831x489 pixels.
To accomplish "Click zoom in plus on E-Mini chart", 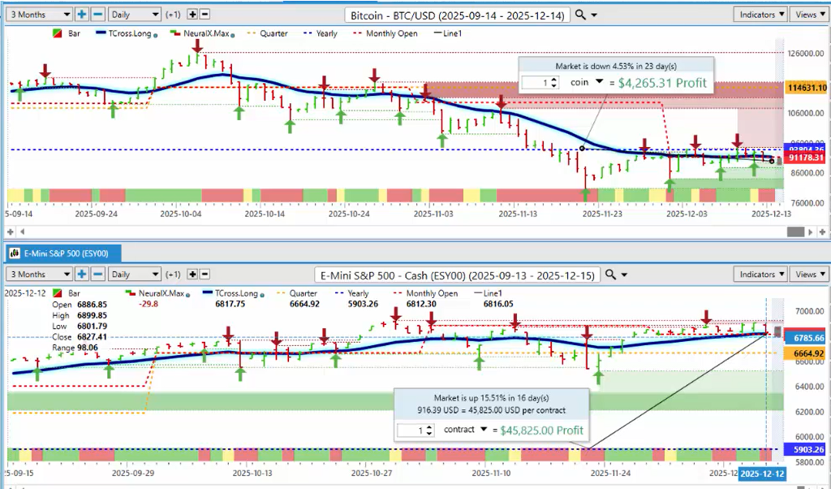I will [82, 275].
